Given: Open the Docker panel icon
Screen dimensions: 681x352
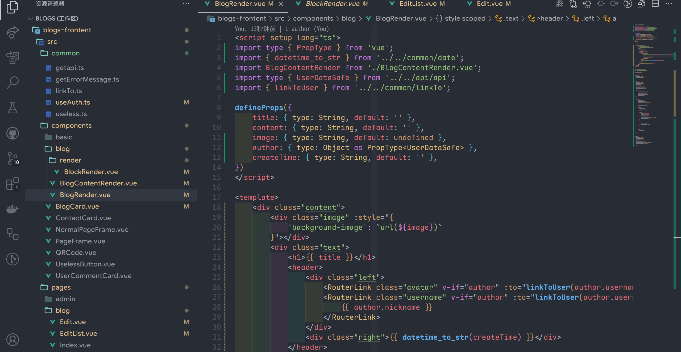Looking at the screenshot, I should pyautogui.click(x=12, y=209).
